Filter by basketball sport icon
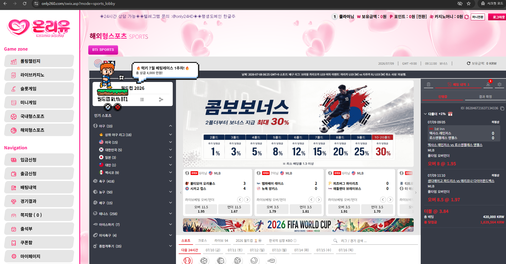This screenshot has height=264, width=506. tap(221, 260)
